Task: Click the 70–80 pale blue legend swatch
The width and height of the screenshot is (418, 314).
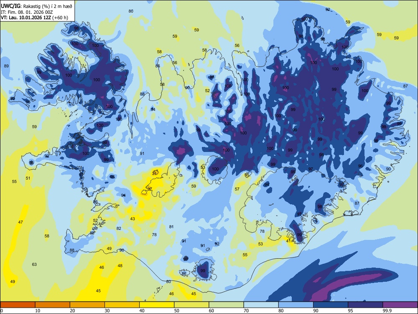Action: pos(261,305)
